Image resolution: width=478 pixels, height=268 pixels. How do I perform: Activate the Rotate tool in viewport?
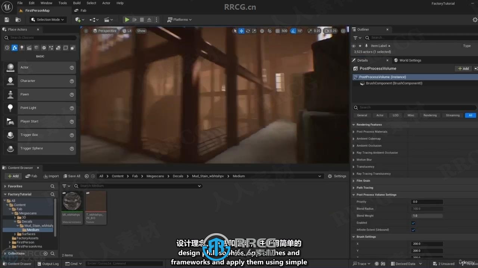coord(248,31)
